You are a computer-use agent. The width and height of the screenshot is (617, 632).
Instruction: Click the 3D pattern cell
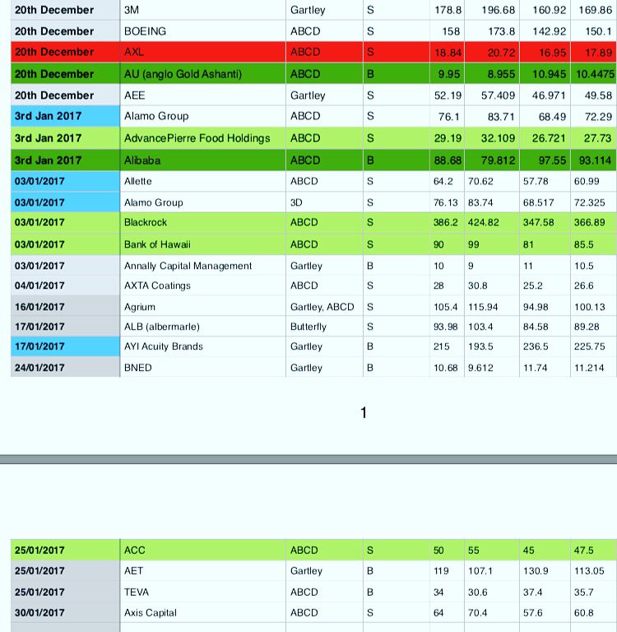(x=324, y=202)
